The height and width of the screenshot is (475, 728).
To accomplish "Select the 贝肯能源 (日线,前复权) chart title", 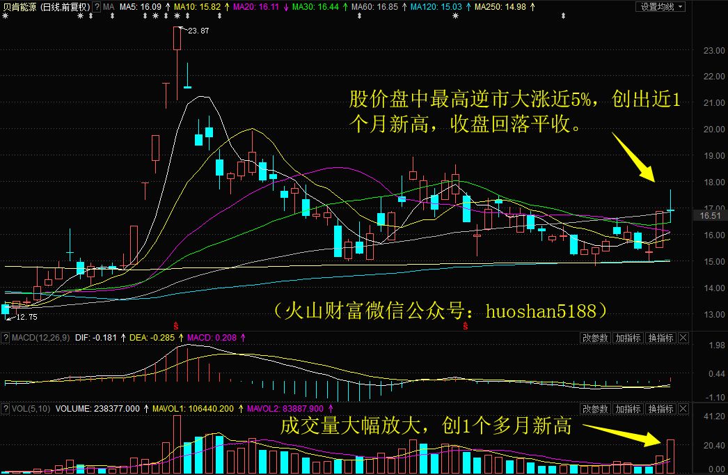I will tap(46, 7).
